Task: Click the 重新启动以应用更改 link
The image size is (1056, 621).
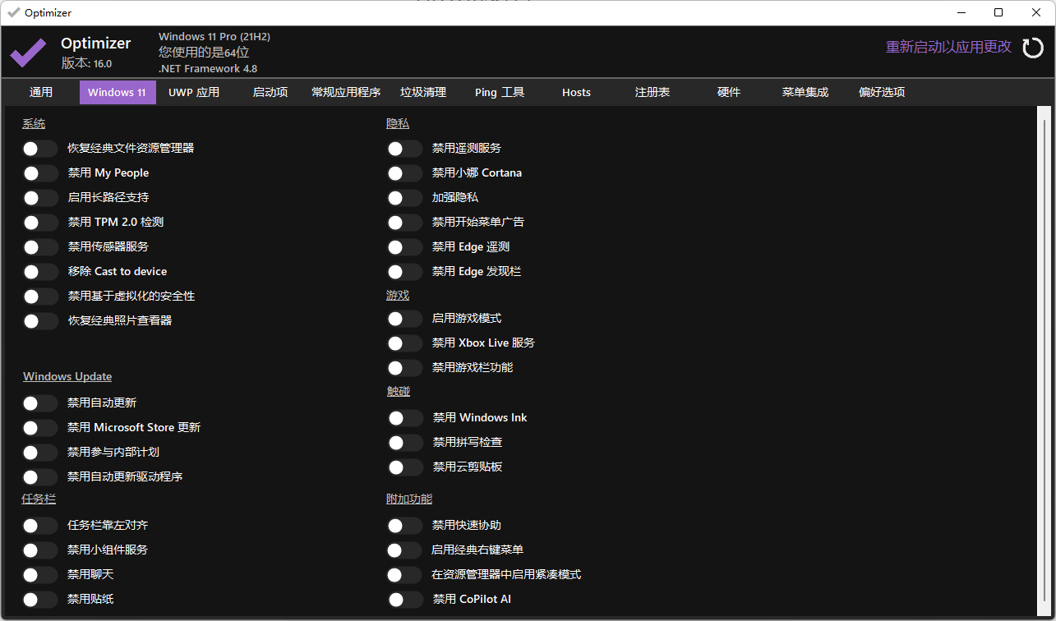Action: (x=948, y=47)
